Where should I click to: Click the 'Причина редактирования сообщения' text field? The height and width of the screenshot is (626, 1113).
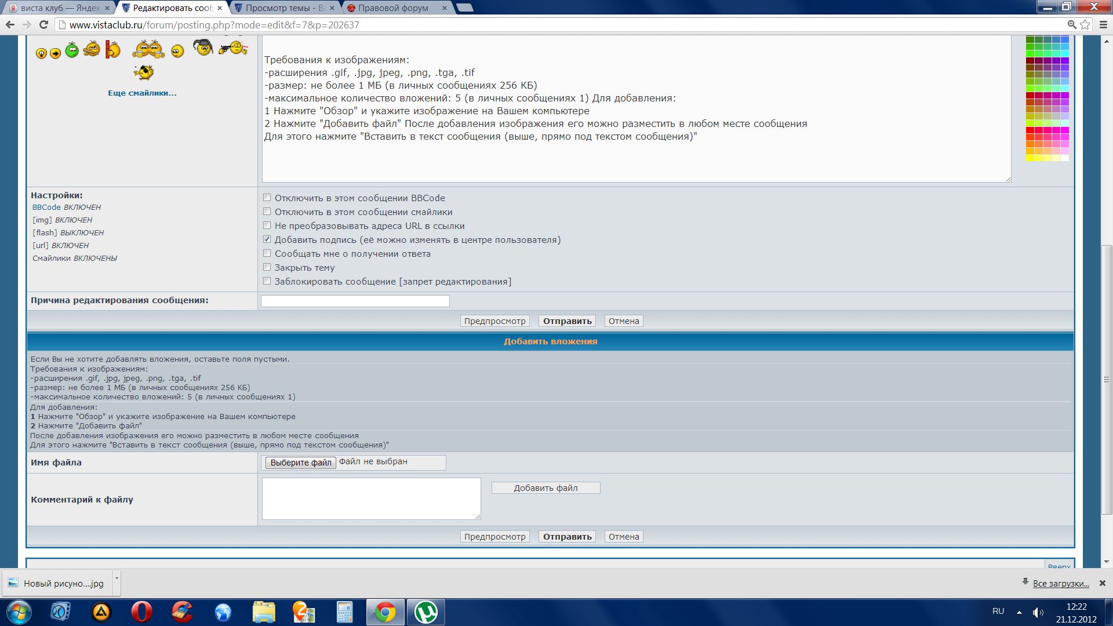[x=355, y=301]
